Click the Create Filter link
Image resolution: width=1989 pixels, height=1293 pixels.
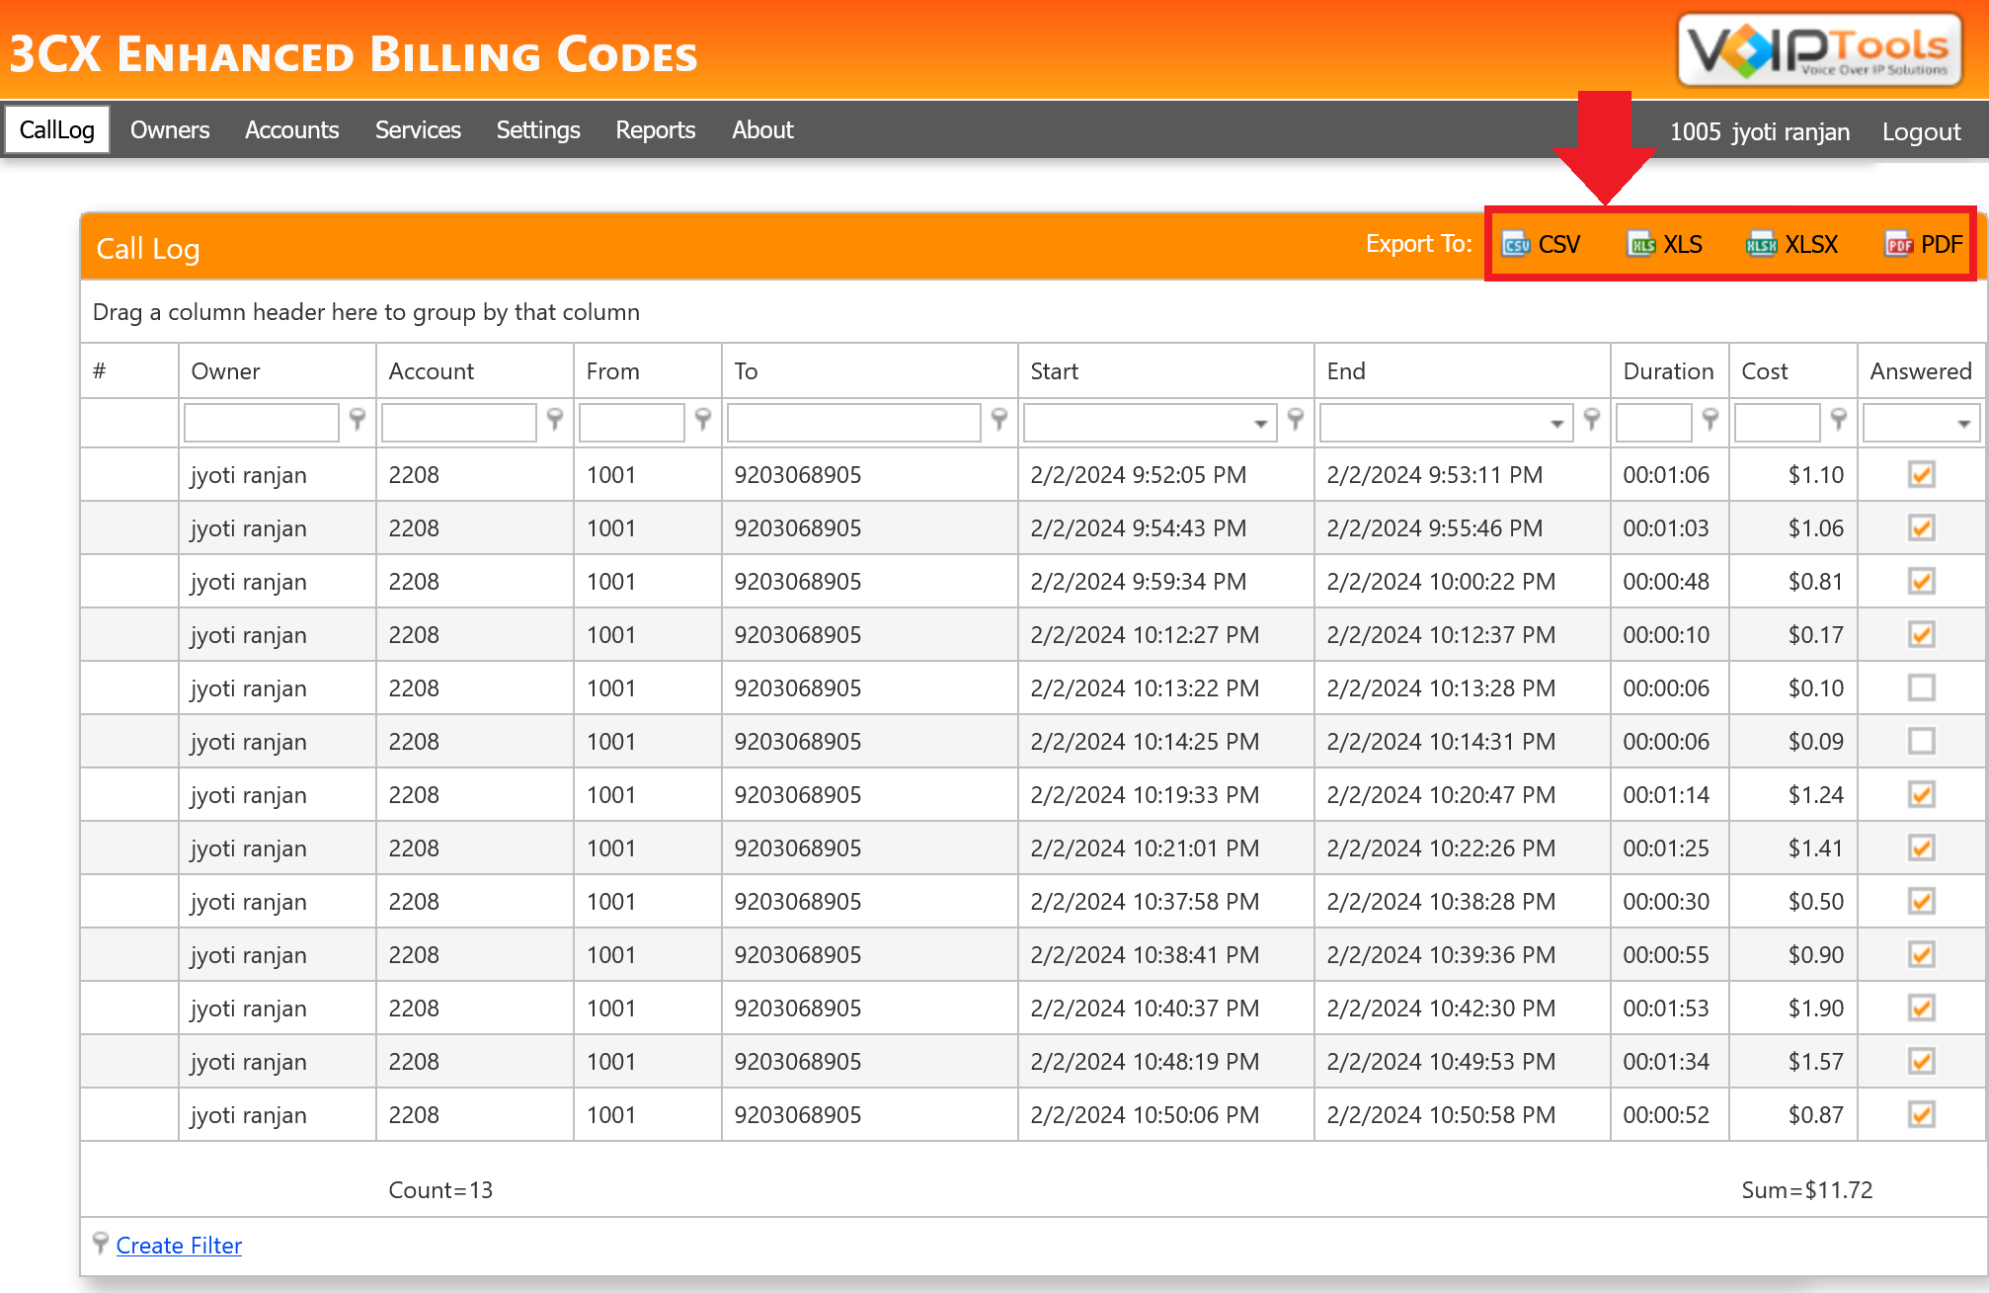coord(178,1246)
